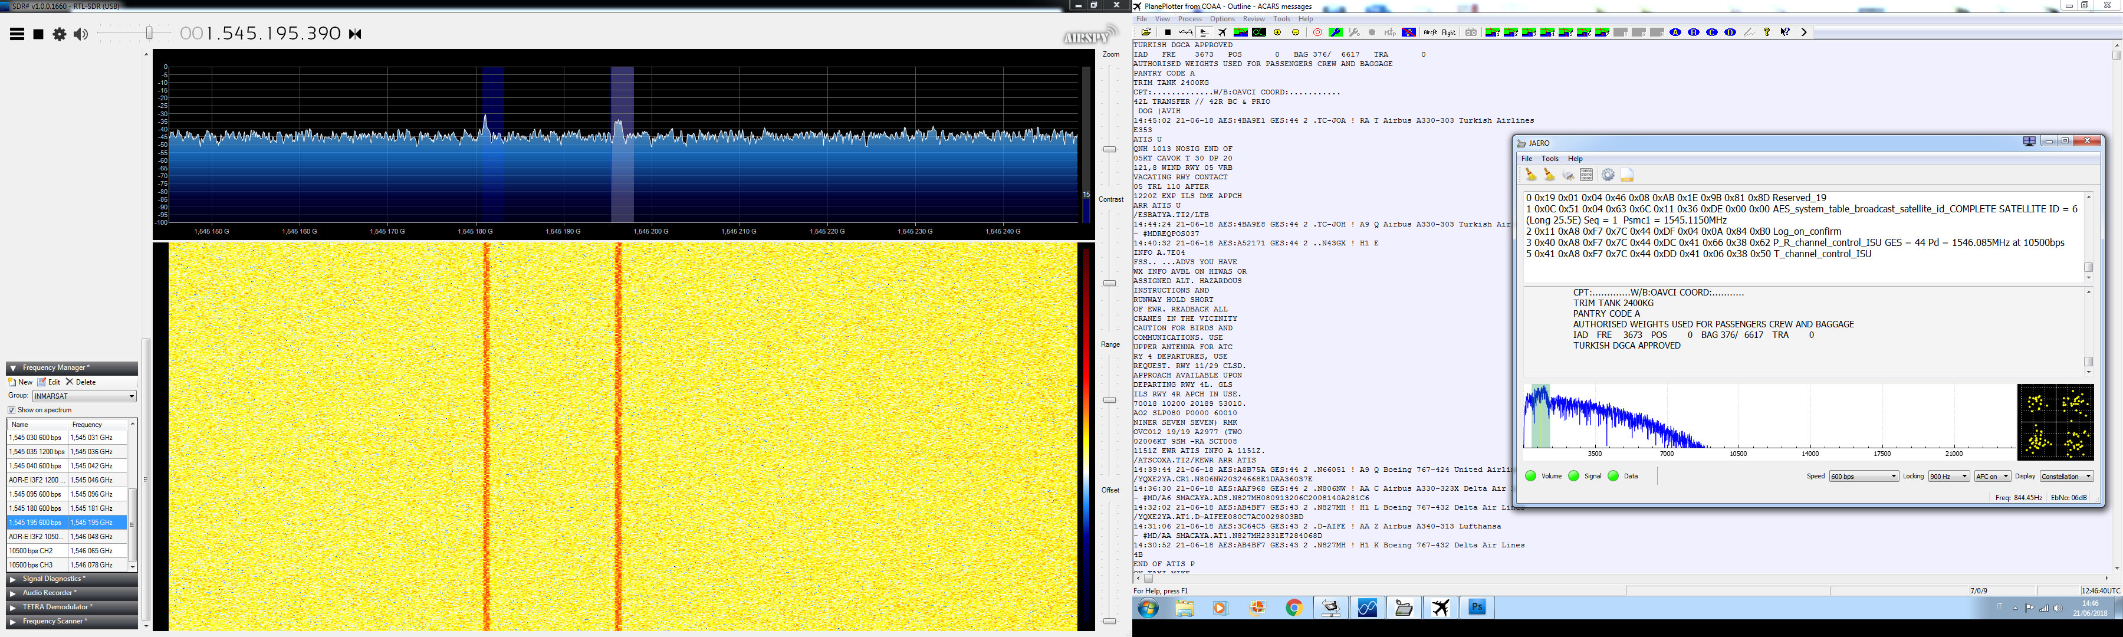Click first JAERO broom clear icon
Viewport: 2123px width, 637px height.
[1530, 175]
